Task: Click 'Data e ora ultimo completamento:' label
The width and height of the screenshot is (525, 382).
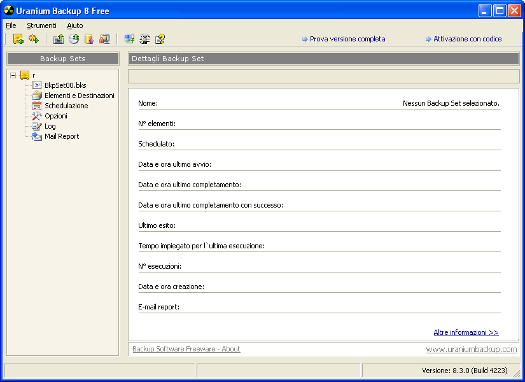Action: [x=190, y=185]
